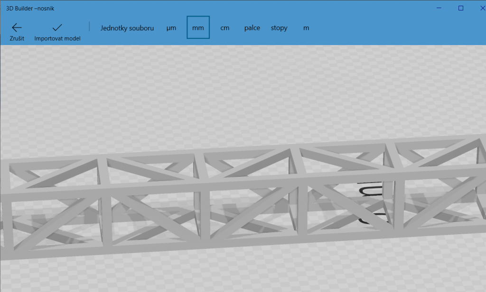Click the Jednotky souboru label

pyautogui.click(x=127, y=28)
